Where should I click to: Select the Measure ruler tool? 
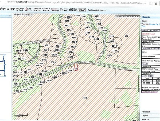pos(55,10)
